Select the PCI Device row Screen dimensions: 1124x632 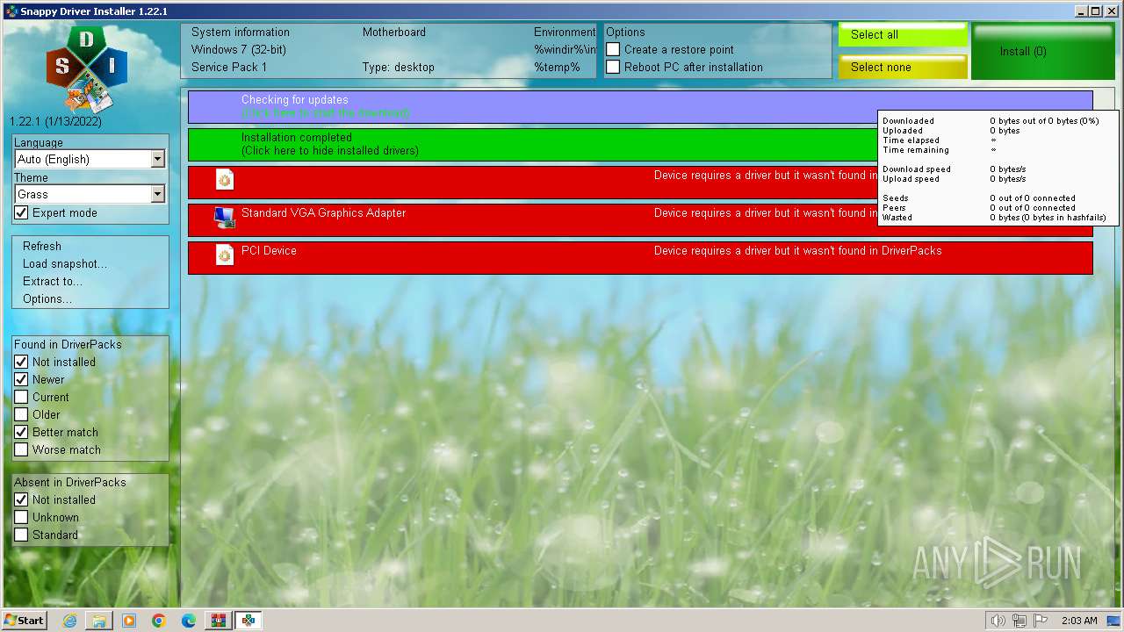tap(640, 258)
